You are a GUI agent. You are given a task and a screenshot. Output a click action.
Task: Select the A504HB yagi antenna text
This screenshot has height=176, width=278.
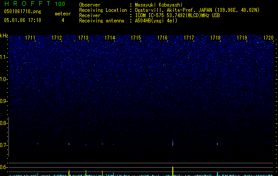pyautogui.click(x=156, y=21)
